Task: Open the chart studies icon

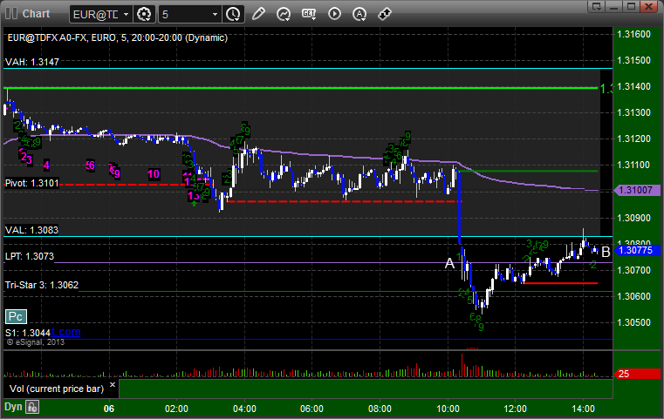Action: pos(284,15)
